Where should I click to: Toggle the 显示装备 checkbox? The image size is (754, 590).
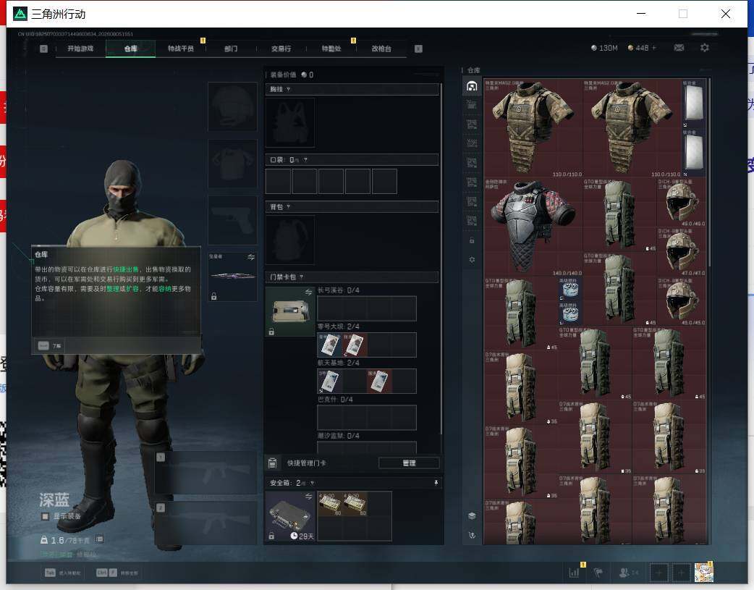(45, 516)
